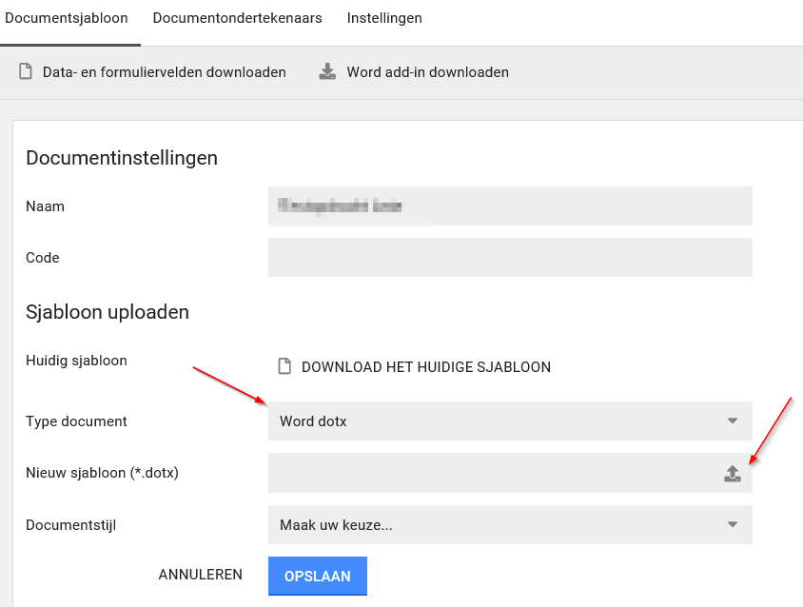Switch to the Documentondertekenaars tab
Image resolution: width=803 pixels, height=607 pixels.
pos(237,18)
